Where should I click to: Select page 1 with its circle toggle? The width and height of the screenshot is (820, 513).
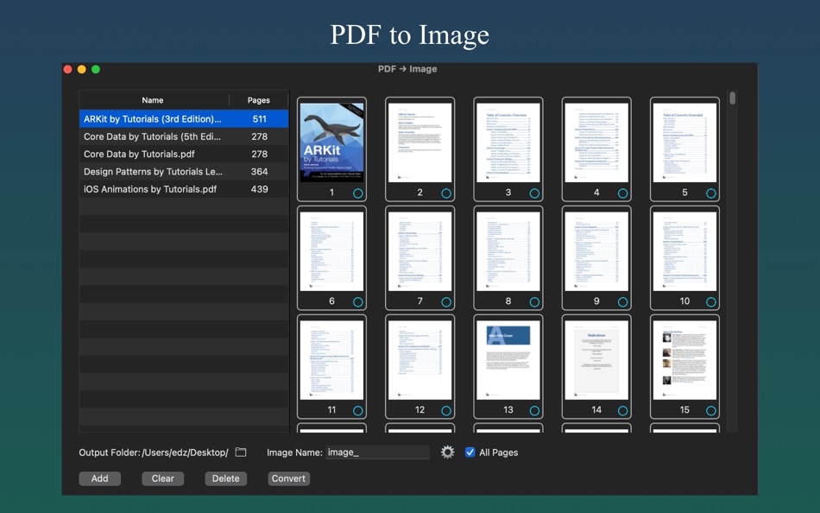coord(357,193)
